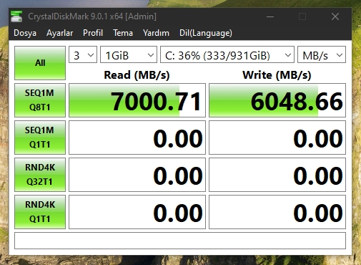361x265 pixels.
Task: Open the Ayarlar menu
Action: (59, 33)
